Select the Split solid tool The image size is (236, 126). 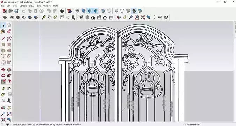coord(36,17)
